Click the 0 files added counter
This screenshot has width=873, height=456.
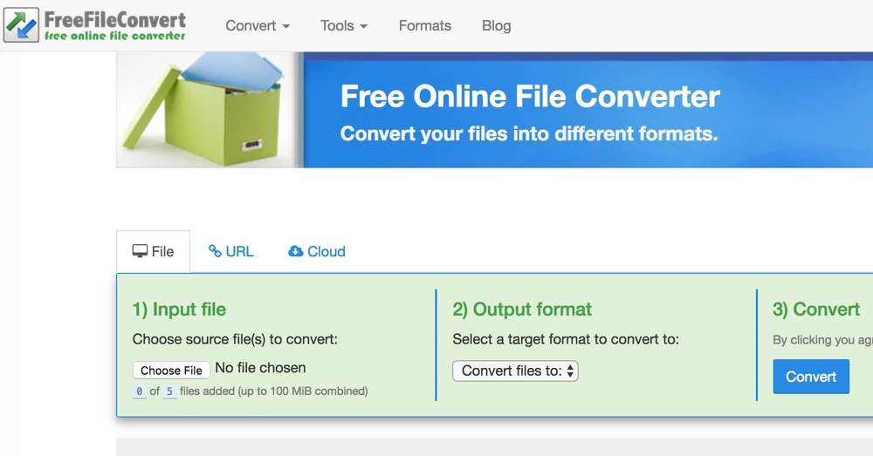(x=140, y=391)
